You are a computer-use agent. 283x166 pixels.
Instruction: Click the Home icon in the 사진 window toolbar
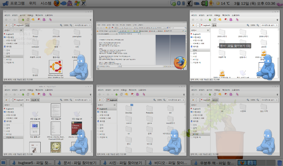pyautogui.click(x=39, y=20)
